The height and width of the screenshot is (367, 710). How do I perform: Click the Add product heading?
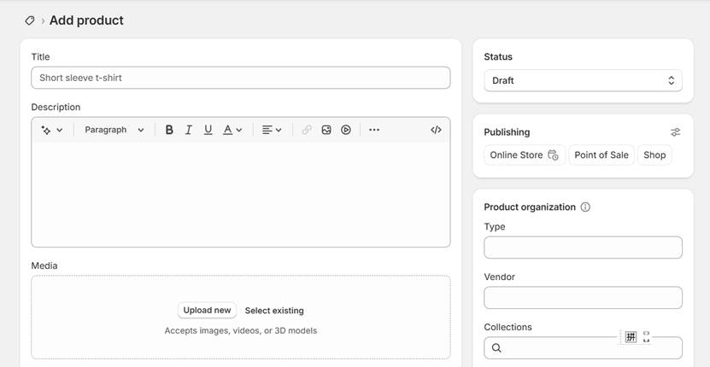pos(86,20)
